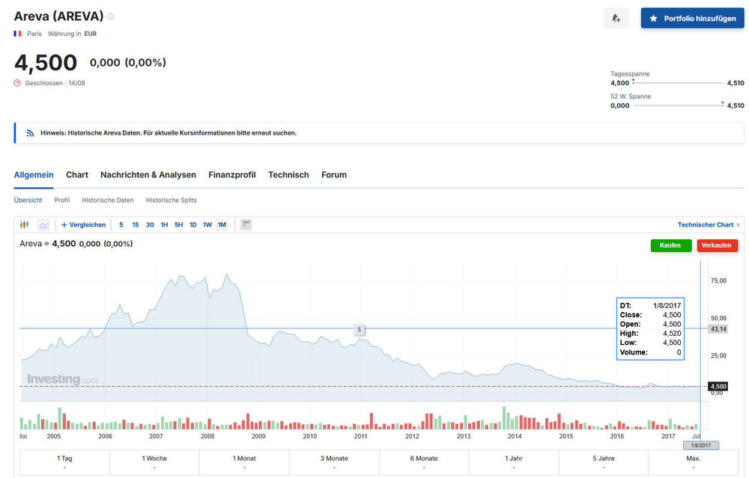Click the 52 W. Spanne range slider

678,105
